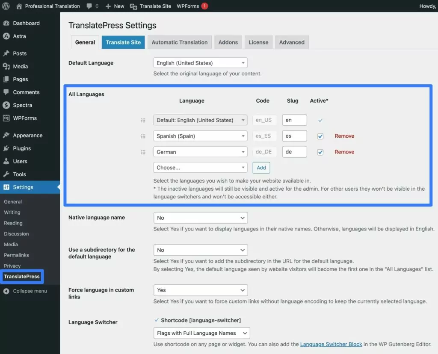The width and height of the screenshot is (438, 354).
Task: Open the Spanish (Spain) language dropdown
Action: pos(200,136)
